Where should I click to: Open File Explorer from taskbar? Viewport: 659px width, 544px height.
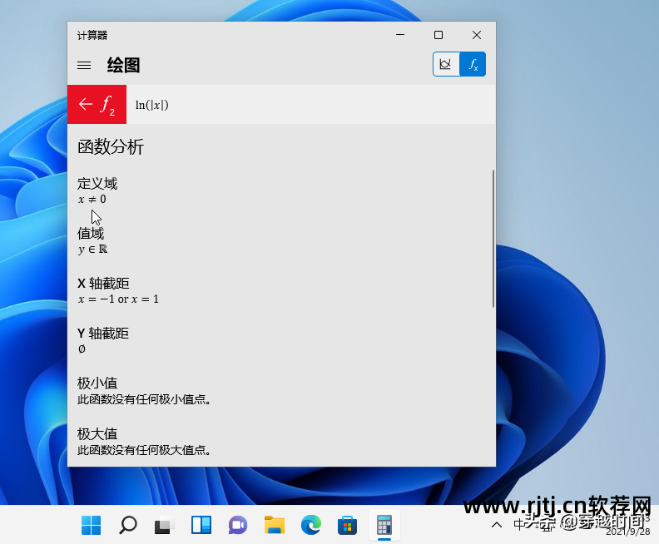click(x=275, y=525)
